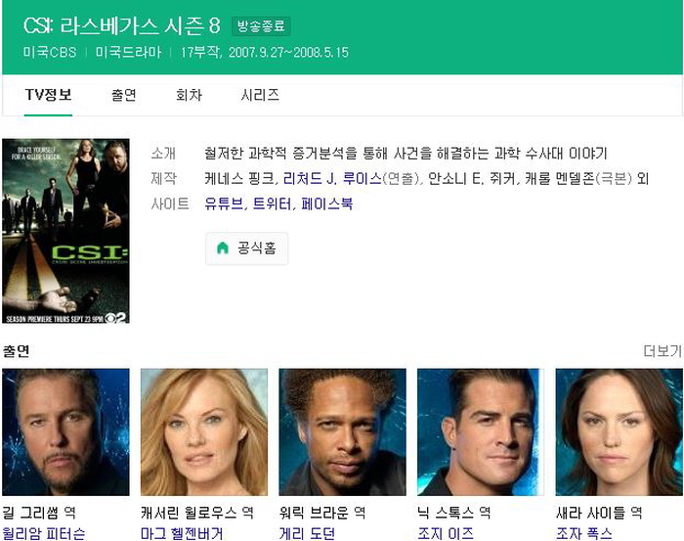Click the actor name 윌리암 피터슨
Viewport: 684px width, 541px height.
click(44, 533)
